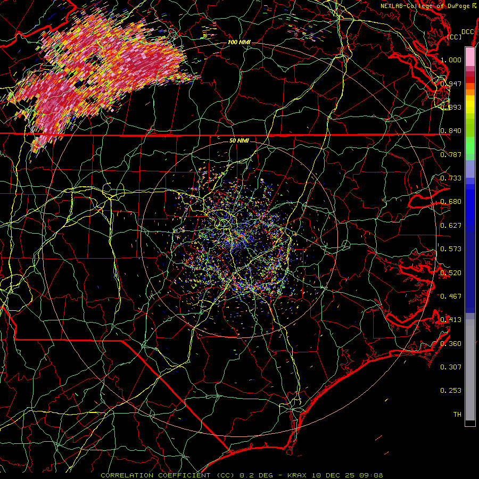Pick the gray color bar segment
Viewport: 479px width, 479px height.
(x=470, y=370)
